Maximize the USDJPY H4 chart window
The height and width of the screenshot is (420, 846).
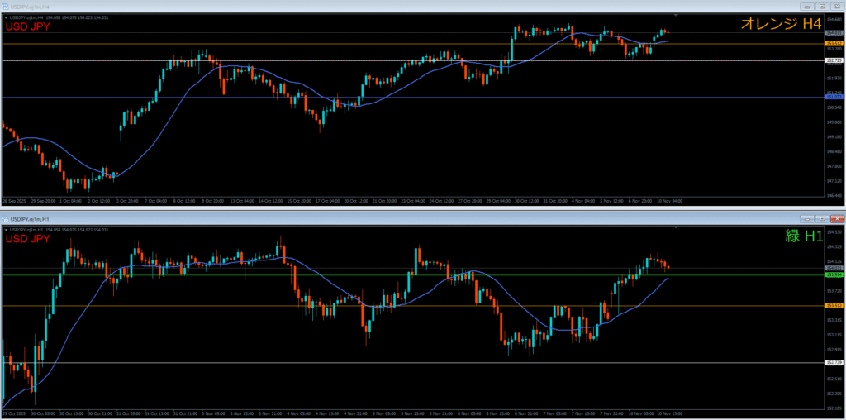pyautogui.click(x=821, y=7)
